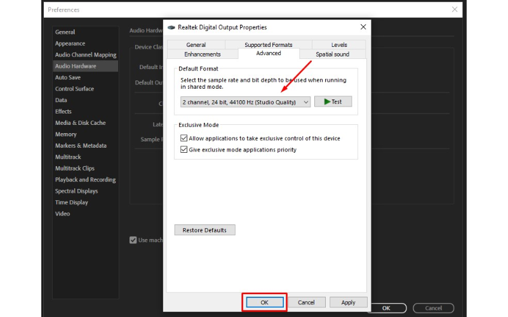Cancel the Realtek properties dialog
Viewport: 508px width, 317px height.
(306, 302)
